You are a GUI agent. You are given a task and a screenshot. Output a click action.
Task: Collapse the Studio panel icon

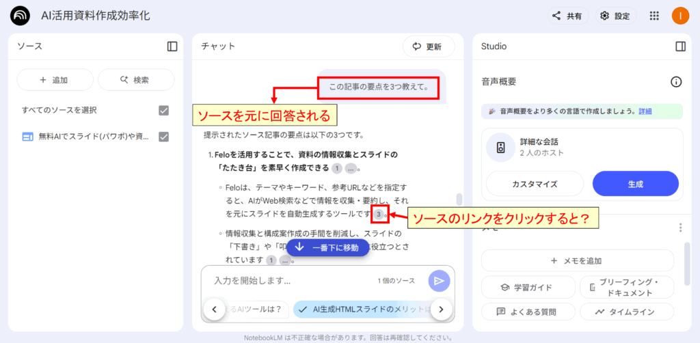pyautogui.click(x=680, y=46)
